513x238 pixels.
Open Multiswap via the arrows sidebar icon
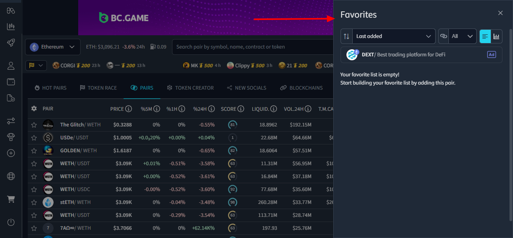point(11,121)
